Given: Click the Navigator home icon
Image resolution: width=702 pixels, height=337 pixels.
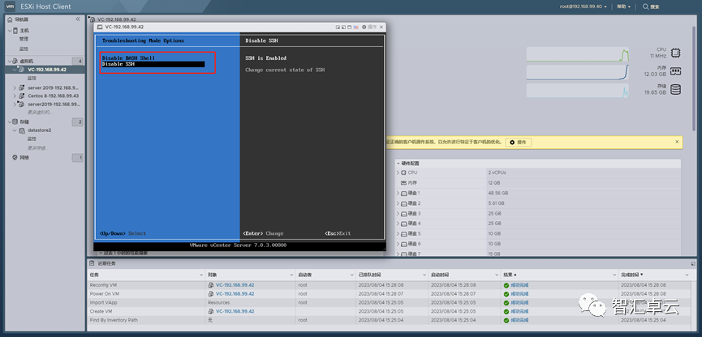Looking at the screenshot, I should (x=11, y=19).
